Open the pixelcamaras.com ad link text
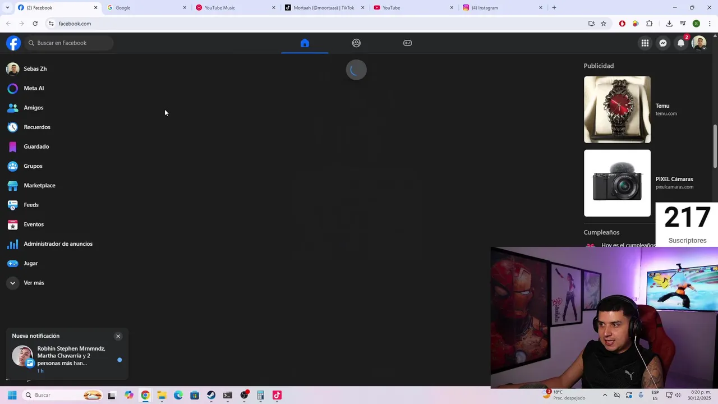The image size is (718, 404). [x=674, y=187]
